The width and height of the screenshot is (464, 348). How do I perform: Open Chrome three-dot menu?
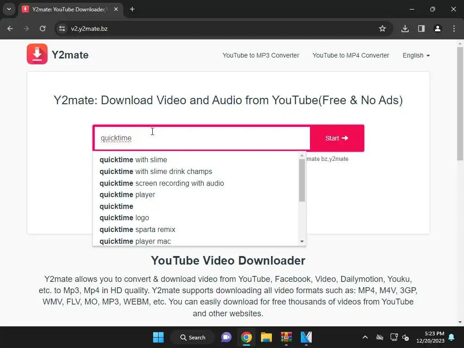pyautogui.click(x=454, y=29)
